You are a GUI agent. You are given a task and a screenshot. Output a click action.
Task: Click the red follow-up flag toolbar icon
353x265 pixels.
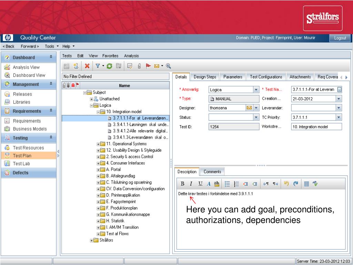(x=148, y=66)
